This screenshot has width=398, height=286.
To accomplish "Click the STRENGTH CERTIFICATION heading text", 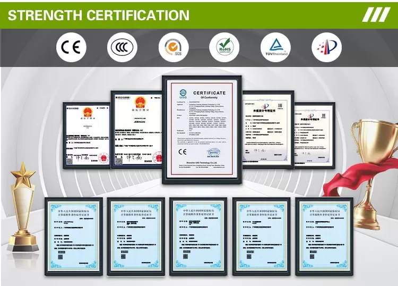I will tap(99, 15).
